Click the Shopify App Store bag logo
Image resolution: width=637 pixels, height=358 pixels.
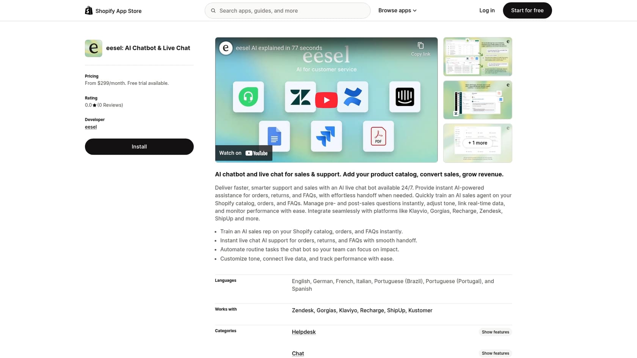(x=89, y=10)
